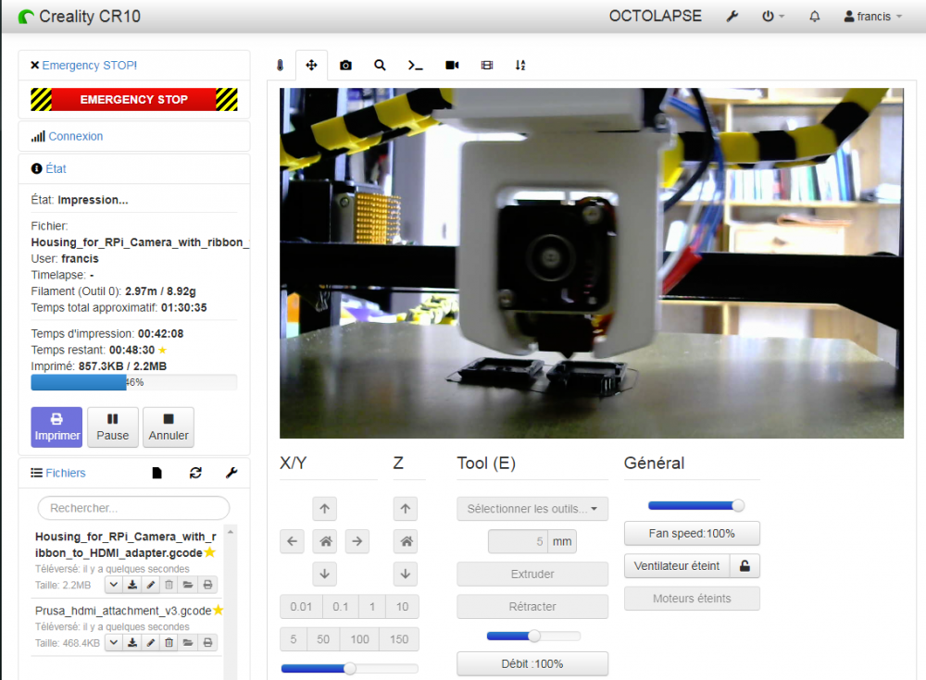The width and height of the screenshot is (926, 680).
Task: Delete the Housing_for_RPi gcode file
Action: pyautogui.click(x=169, y=585)
